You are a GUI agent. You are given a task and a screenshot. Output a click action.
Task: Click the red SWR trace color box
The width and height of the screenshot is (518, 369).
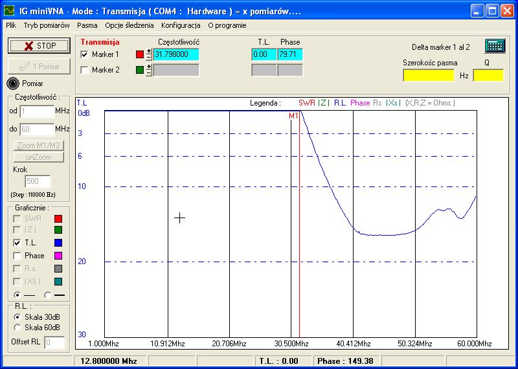coord(58,219)
